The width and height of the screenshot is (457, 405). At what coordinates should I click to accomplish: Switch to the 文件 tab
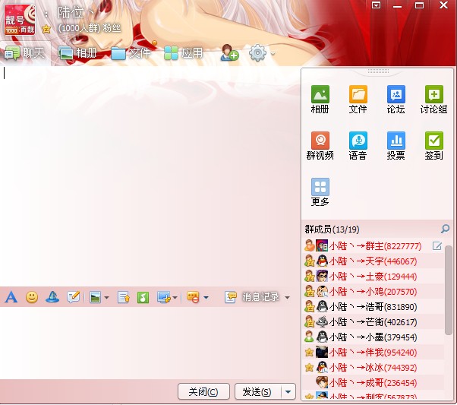pyautogui.click(x=131, y=53)
